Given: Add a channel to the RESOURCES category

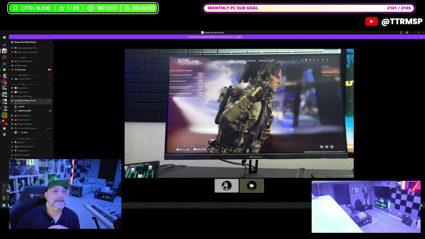Looking at the screenshot, I should pos(50,75).
